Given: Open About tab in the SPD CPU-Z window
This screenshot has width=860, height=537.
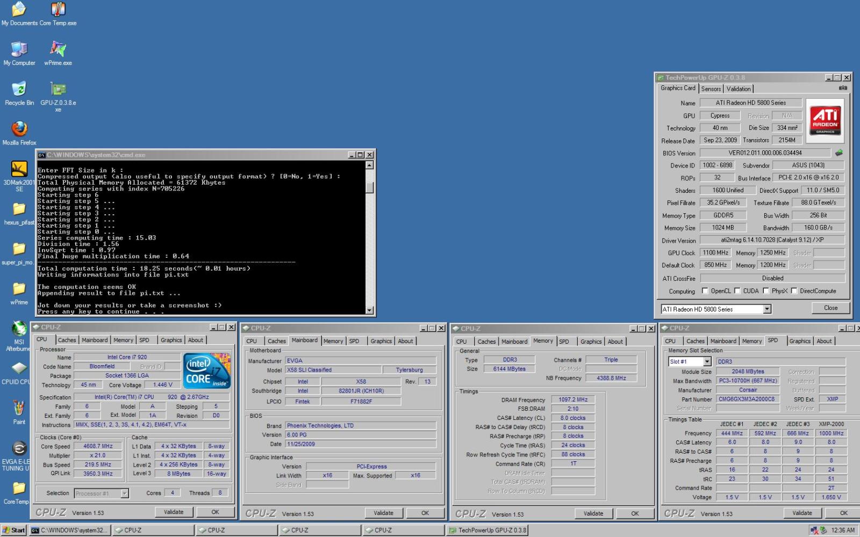Looking at the screenshot, I should coord(824,342).
